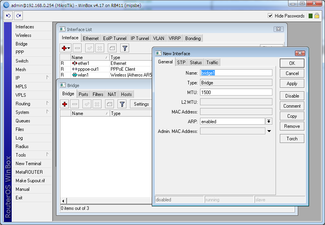Open the red plus Add menu in Interface List
Screen dimensions: 325x225
click(x=65, y=48)
